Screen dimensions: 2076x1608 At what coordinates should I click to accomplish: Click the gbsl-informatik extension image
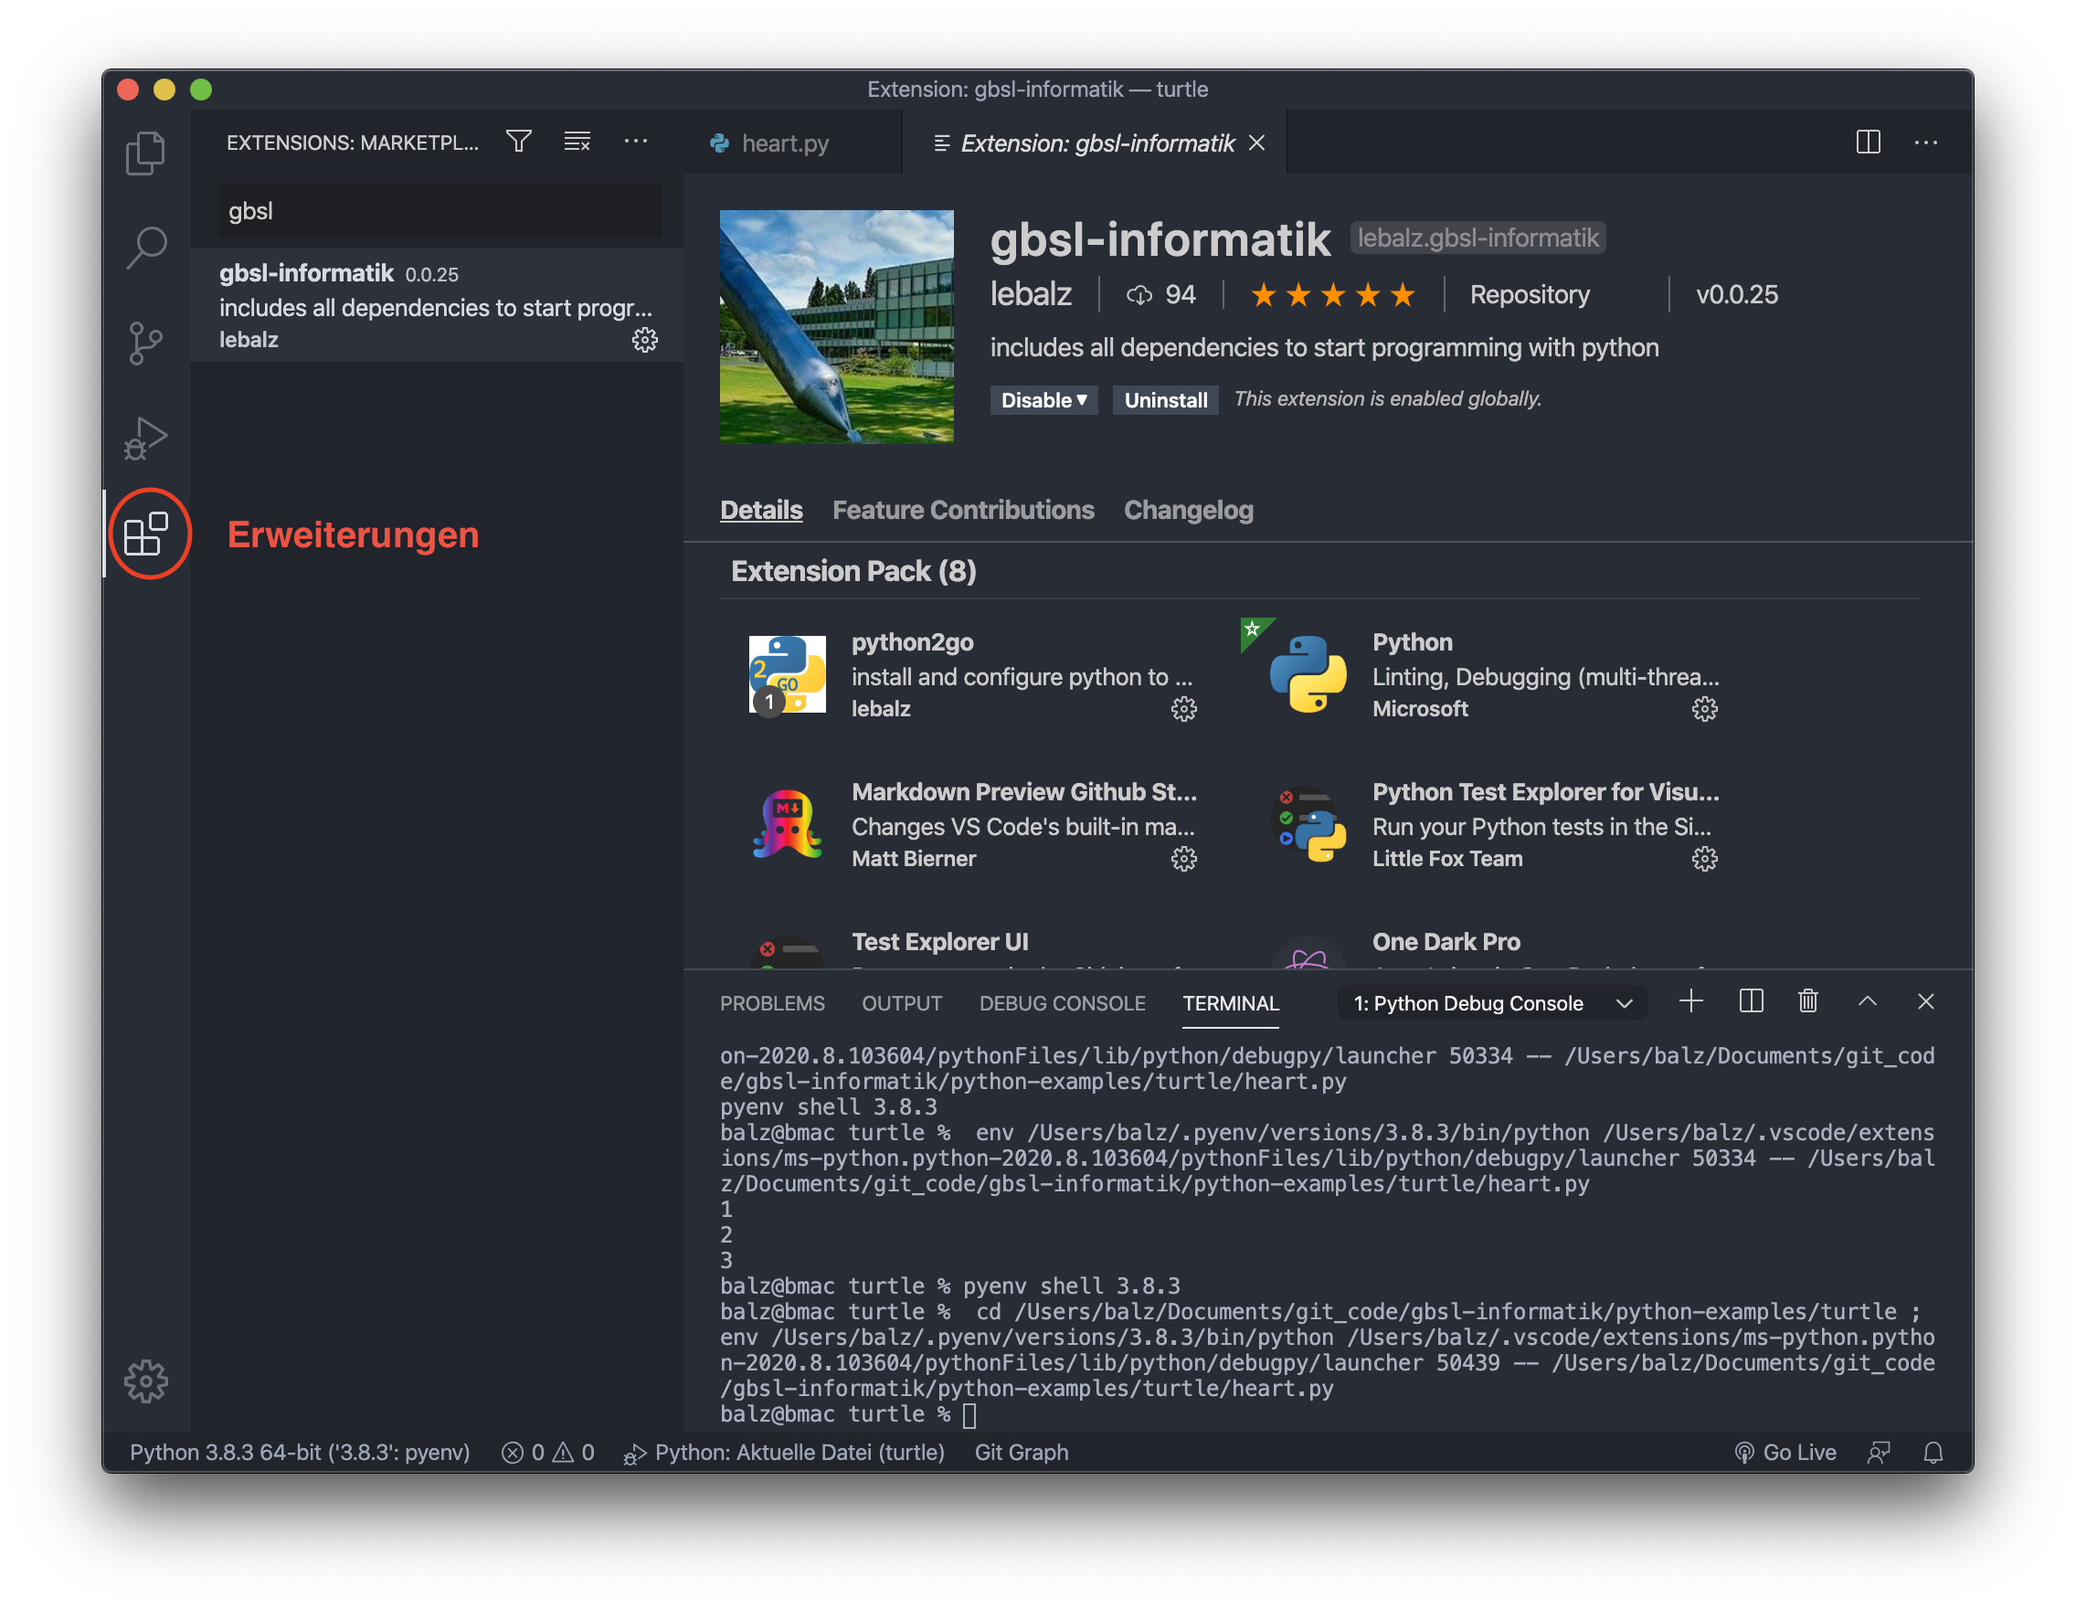click(836, 327)
